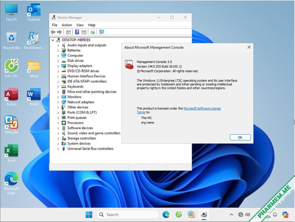
Task: Open the Recycle Bin icon
Action: (11, 41)
